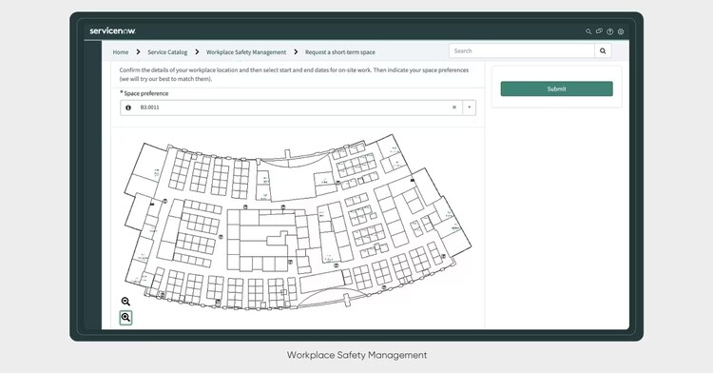Open global search in the top banner
The width and height of the screenshot is (713, 373).
click(x=588, y=31)
